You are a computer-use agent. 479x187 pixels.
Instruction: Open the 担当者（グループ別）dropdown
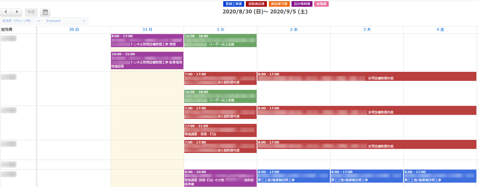21,21
